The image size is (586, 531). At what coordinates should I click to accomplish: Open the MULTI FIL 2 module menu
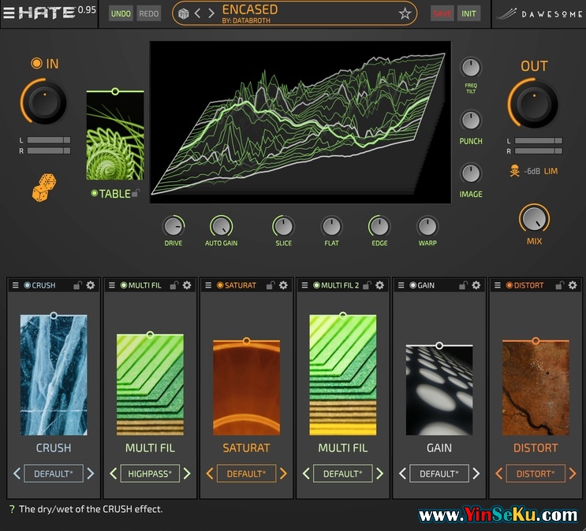[304, 285]
